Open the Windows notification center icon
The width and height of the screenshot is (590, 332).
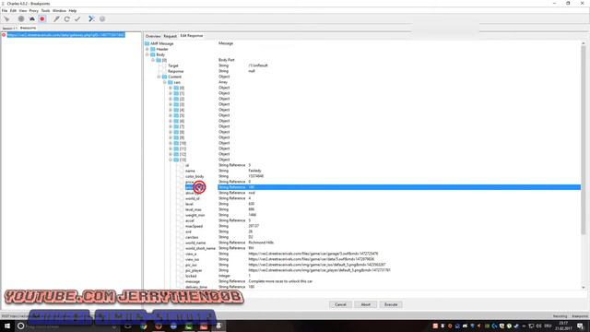(580, 326)
